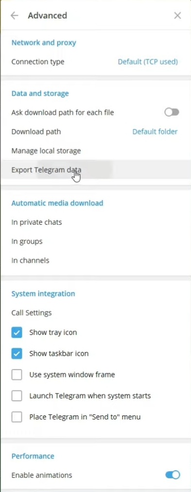This screenshot has width=191, height=492.
Task: Open In groups auto-download settings
Action: [x=96, y=241]
